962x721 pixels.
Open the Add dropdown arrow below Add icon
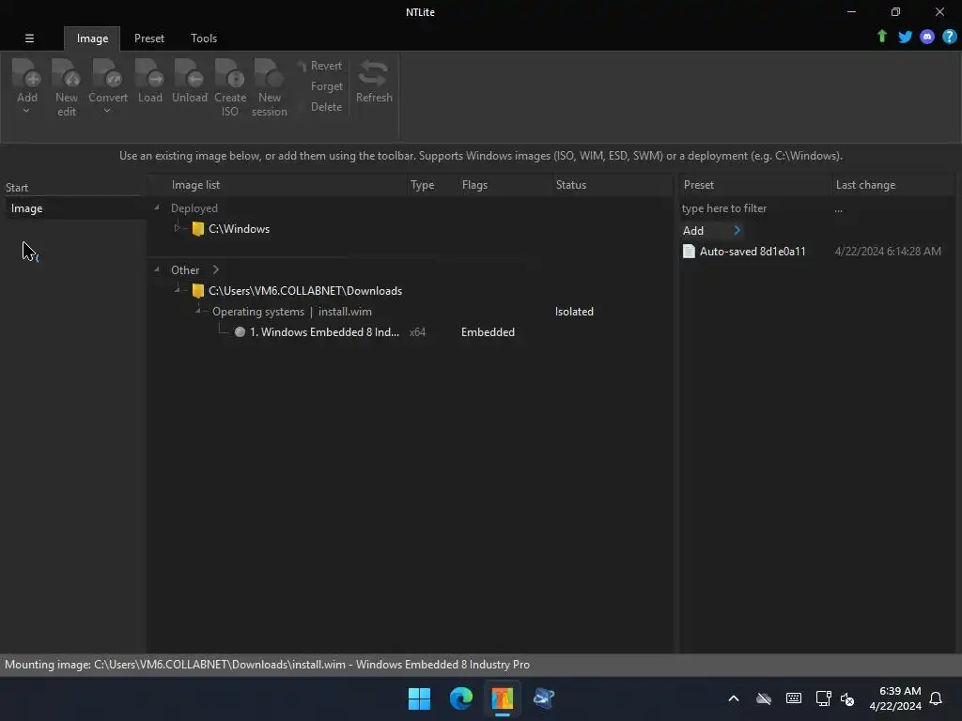[x=26, y=111]
